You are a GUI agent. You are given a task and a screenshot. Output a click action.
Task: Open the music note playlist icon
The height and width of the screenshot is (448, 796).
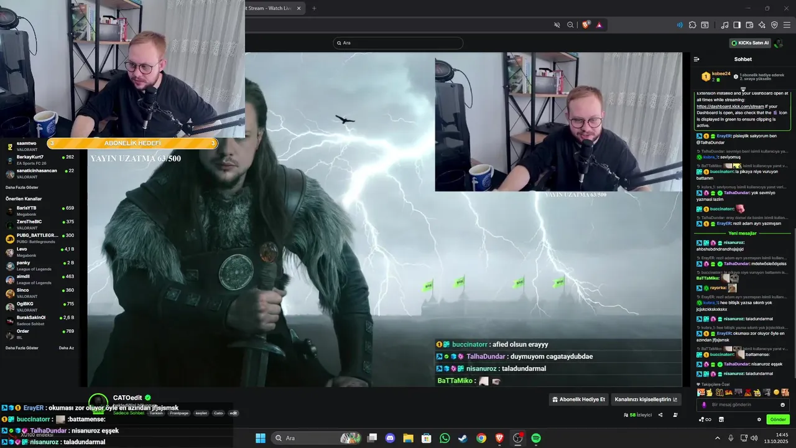(724, 25)
